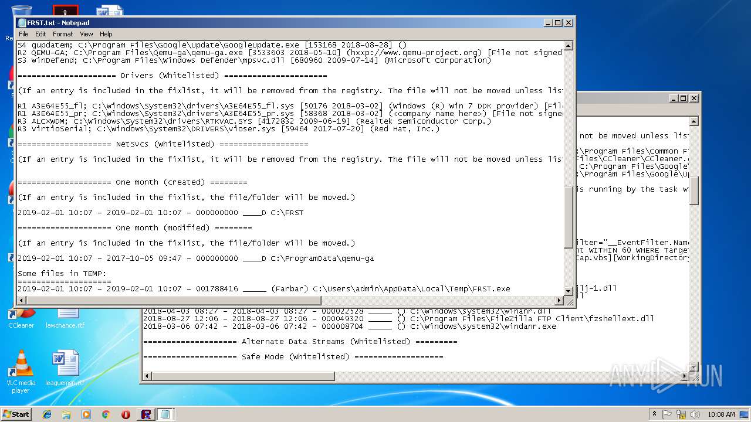
Task: Open the Help menu in Notepad
Action: coord(106,34)
